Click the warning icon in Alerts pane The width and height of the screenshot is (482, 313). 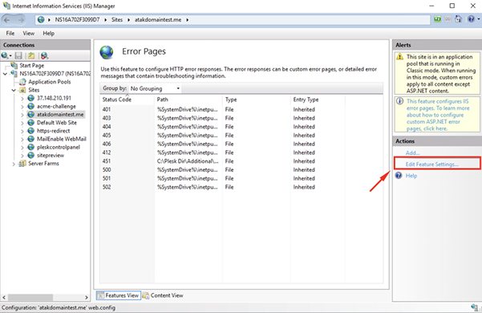point(399,57)
